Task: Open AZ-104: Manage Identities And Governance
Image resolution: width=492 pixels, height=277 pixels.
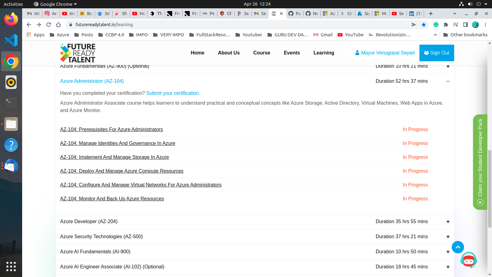Action: (x=117, y=143)
